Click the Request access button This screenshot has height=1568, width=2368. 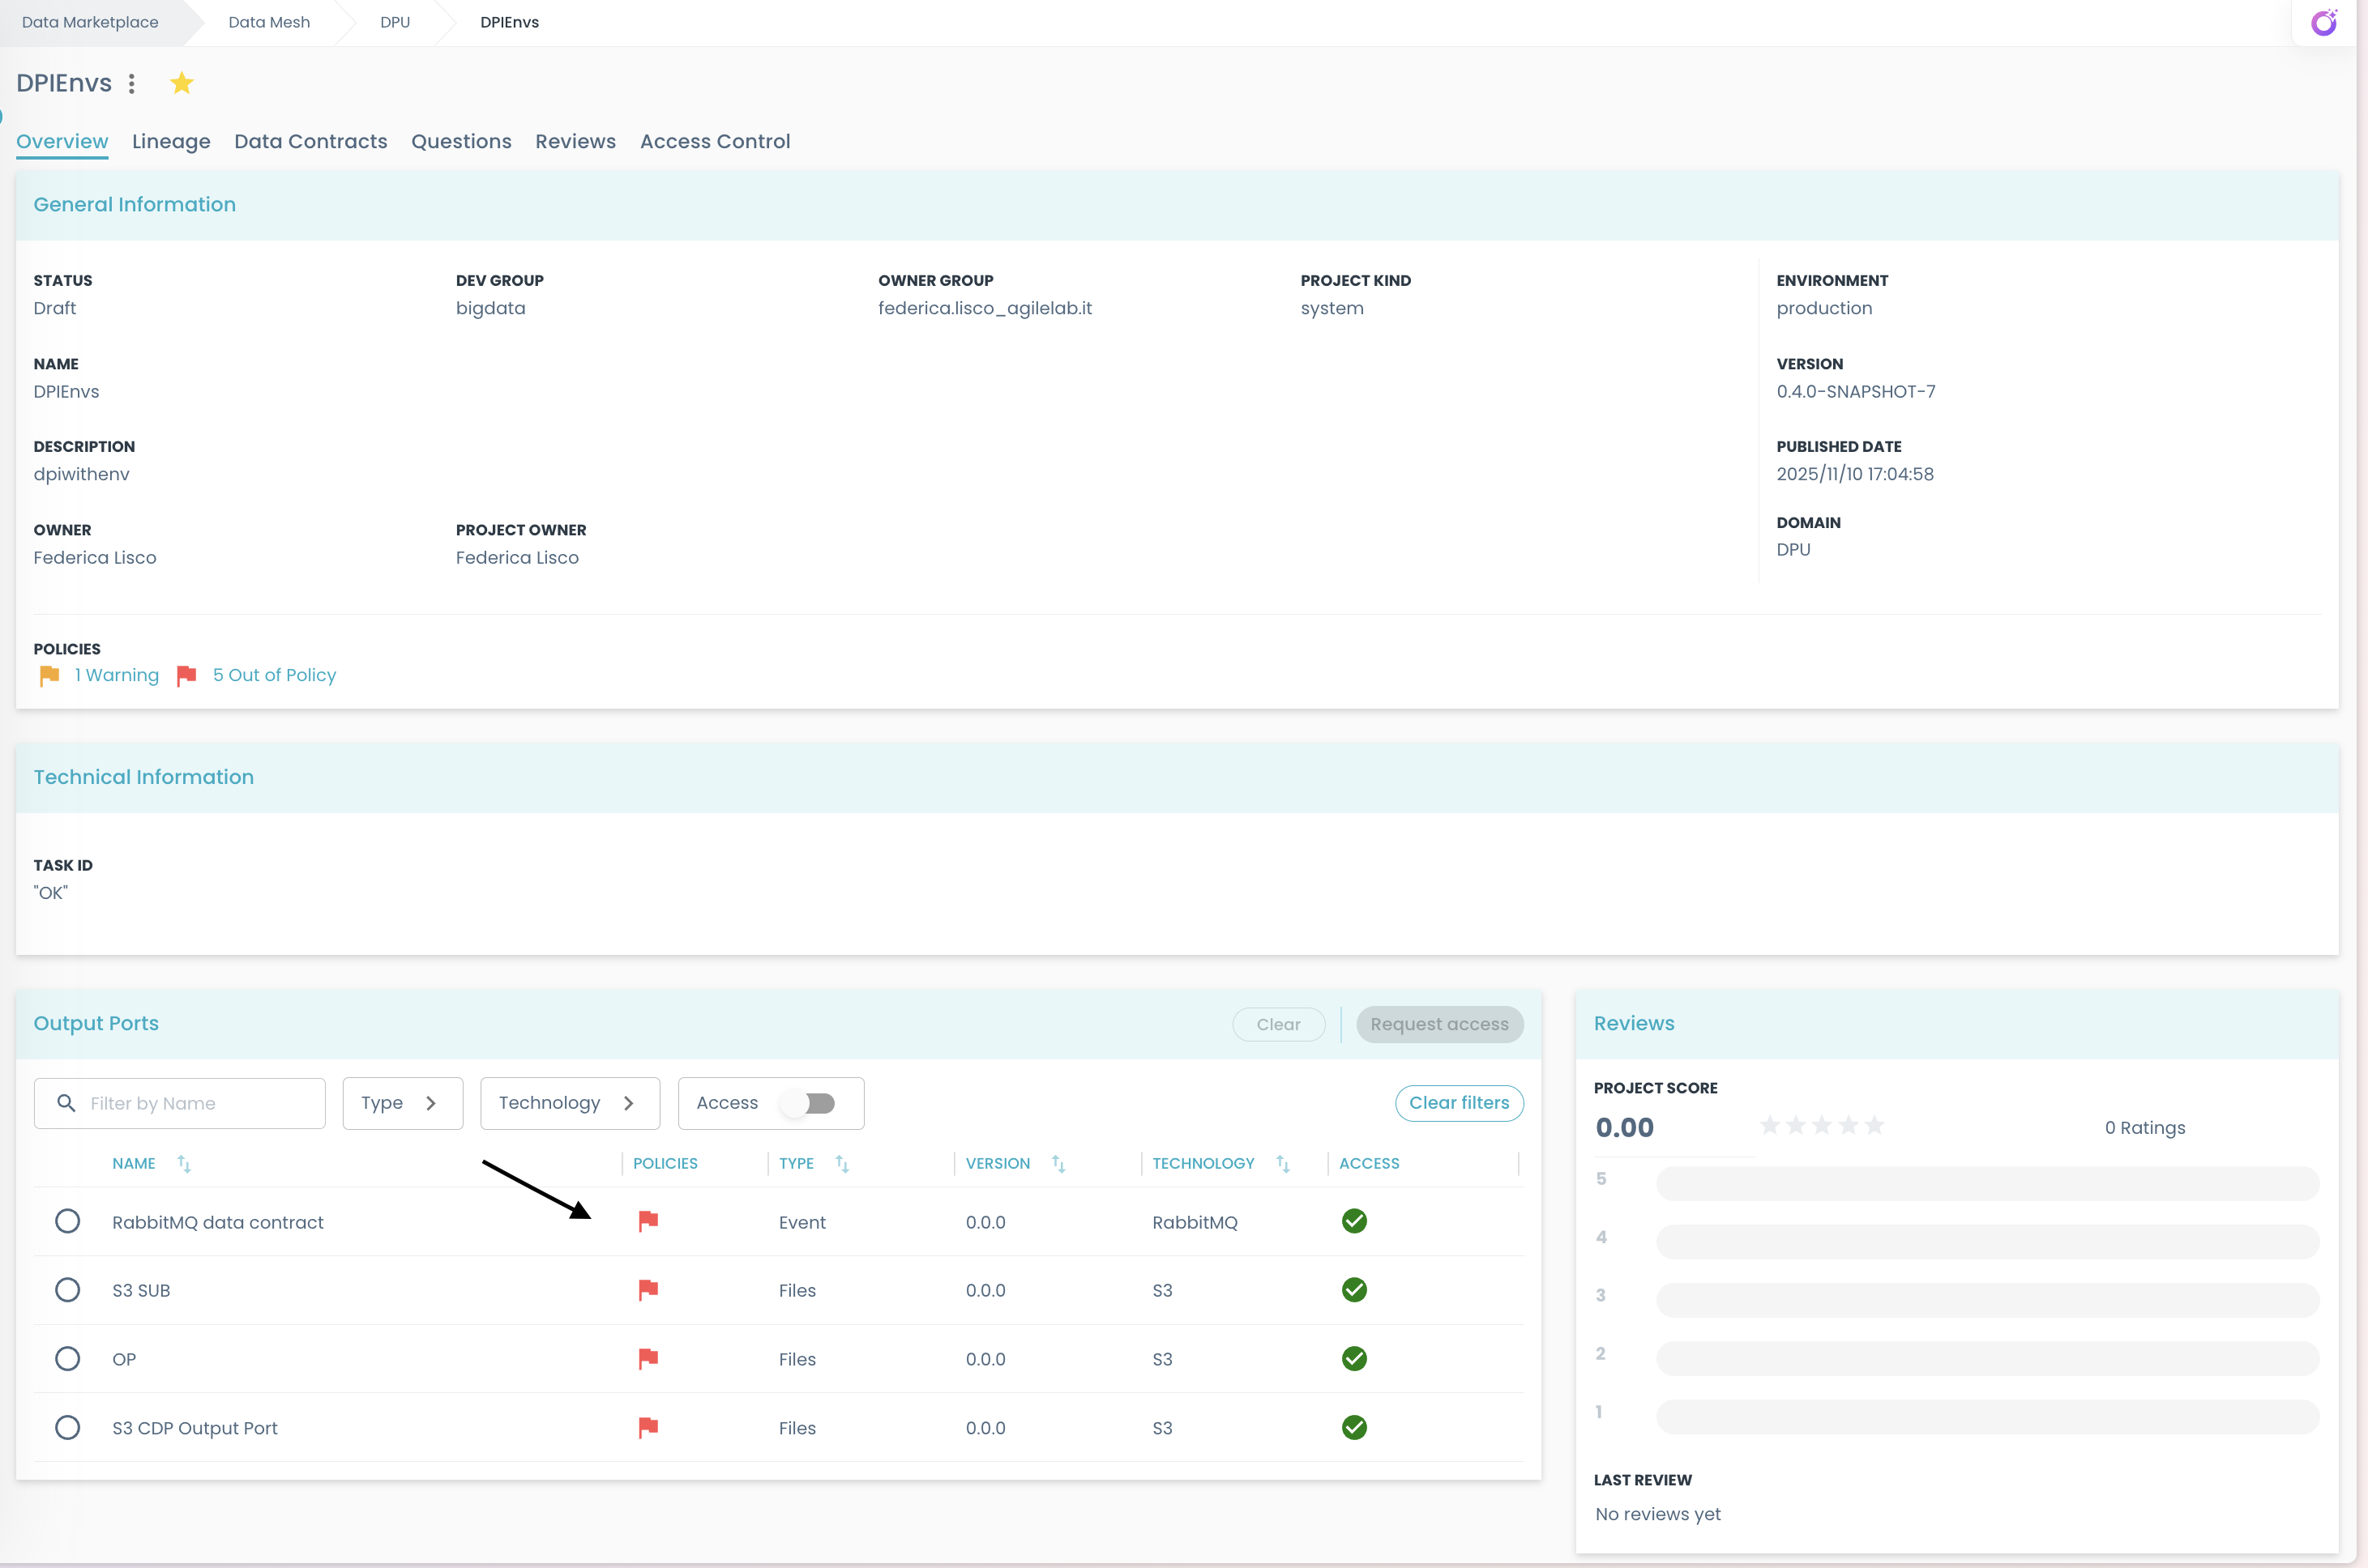[1439, 1024]
